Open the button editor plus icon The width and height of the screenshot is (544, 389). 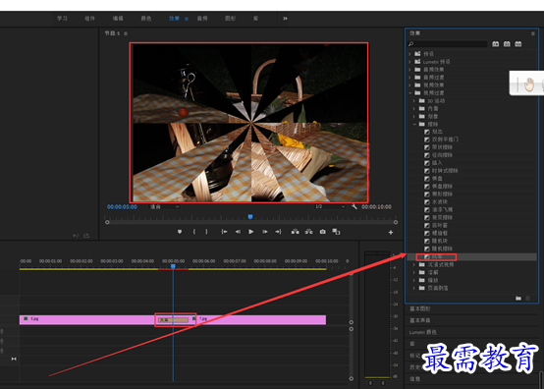391,233
